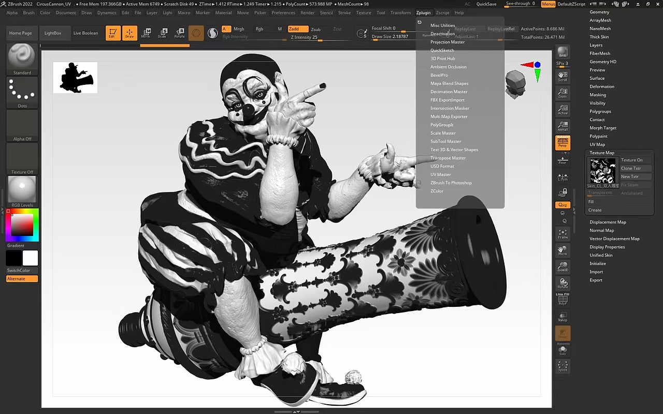Click the Frame mesh icon
The height and width of the screenshot is (414, 663).
coord(563,234)
